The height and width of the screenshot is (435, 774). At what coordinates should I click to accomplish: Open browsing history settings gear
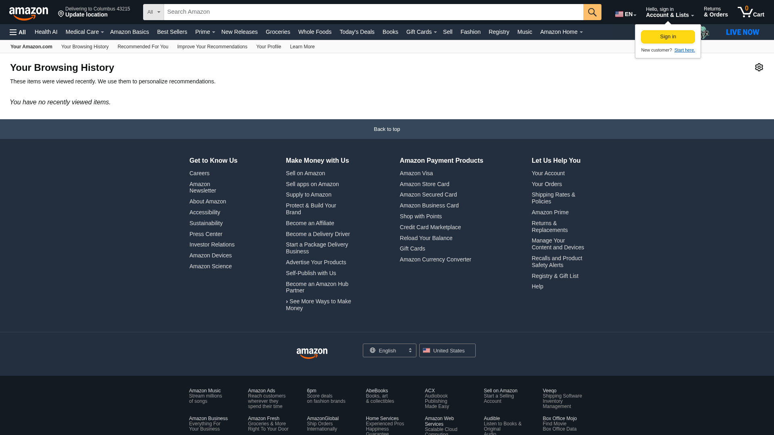pyautogui.click(x=759, y=67)
